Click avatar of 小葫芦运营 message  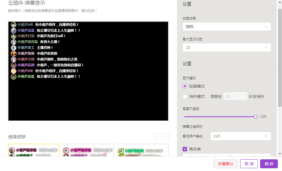[13, 65]
